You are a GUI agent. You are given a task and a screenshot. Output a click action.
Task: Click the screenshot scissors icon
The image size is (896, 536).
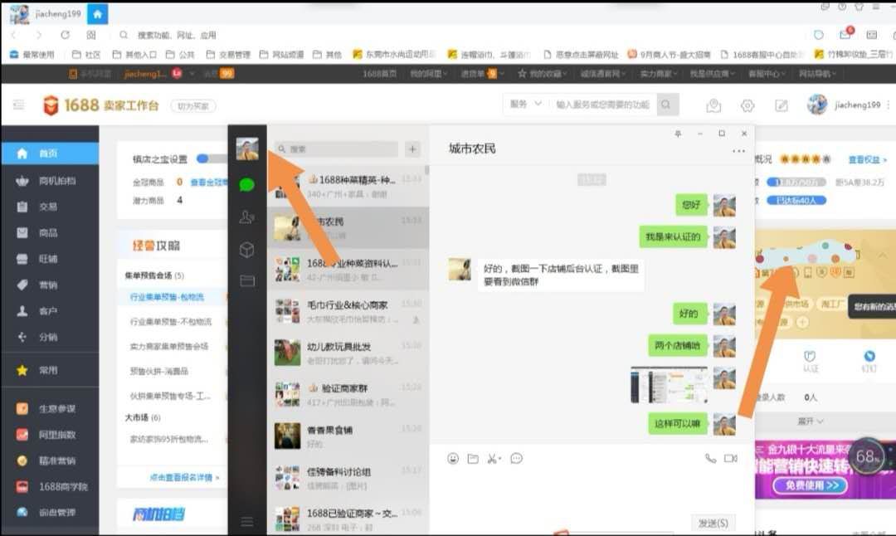coord(492,458)
